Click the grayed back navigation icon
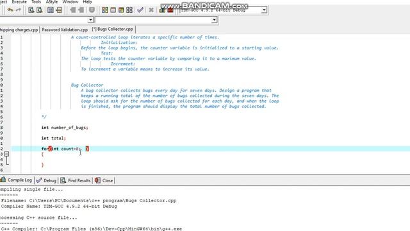The width and height of the screenshot is (410, 231). click(72, 10)
